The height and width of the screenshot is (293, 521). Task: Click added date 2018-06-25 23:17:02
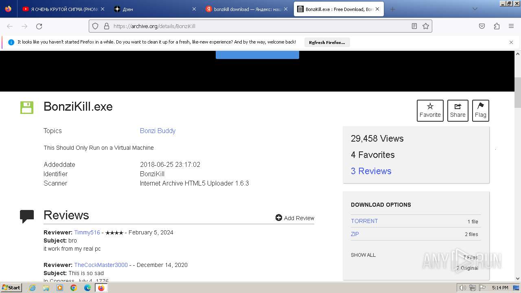click(170, 164)
